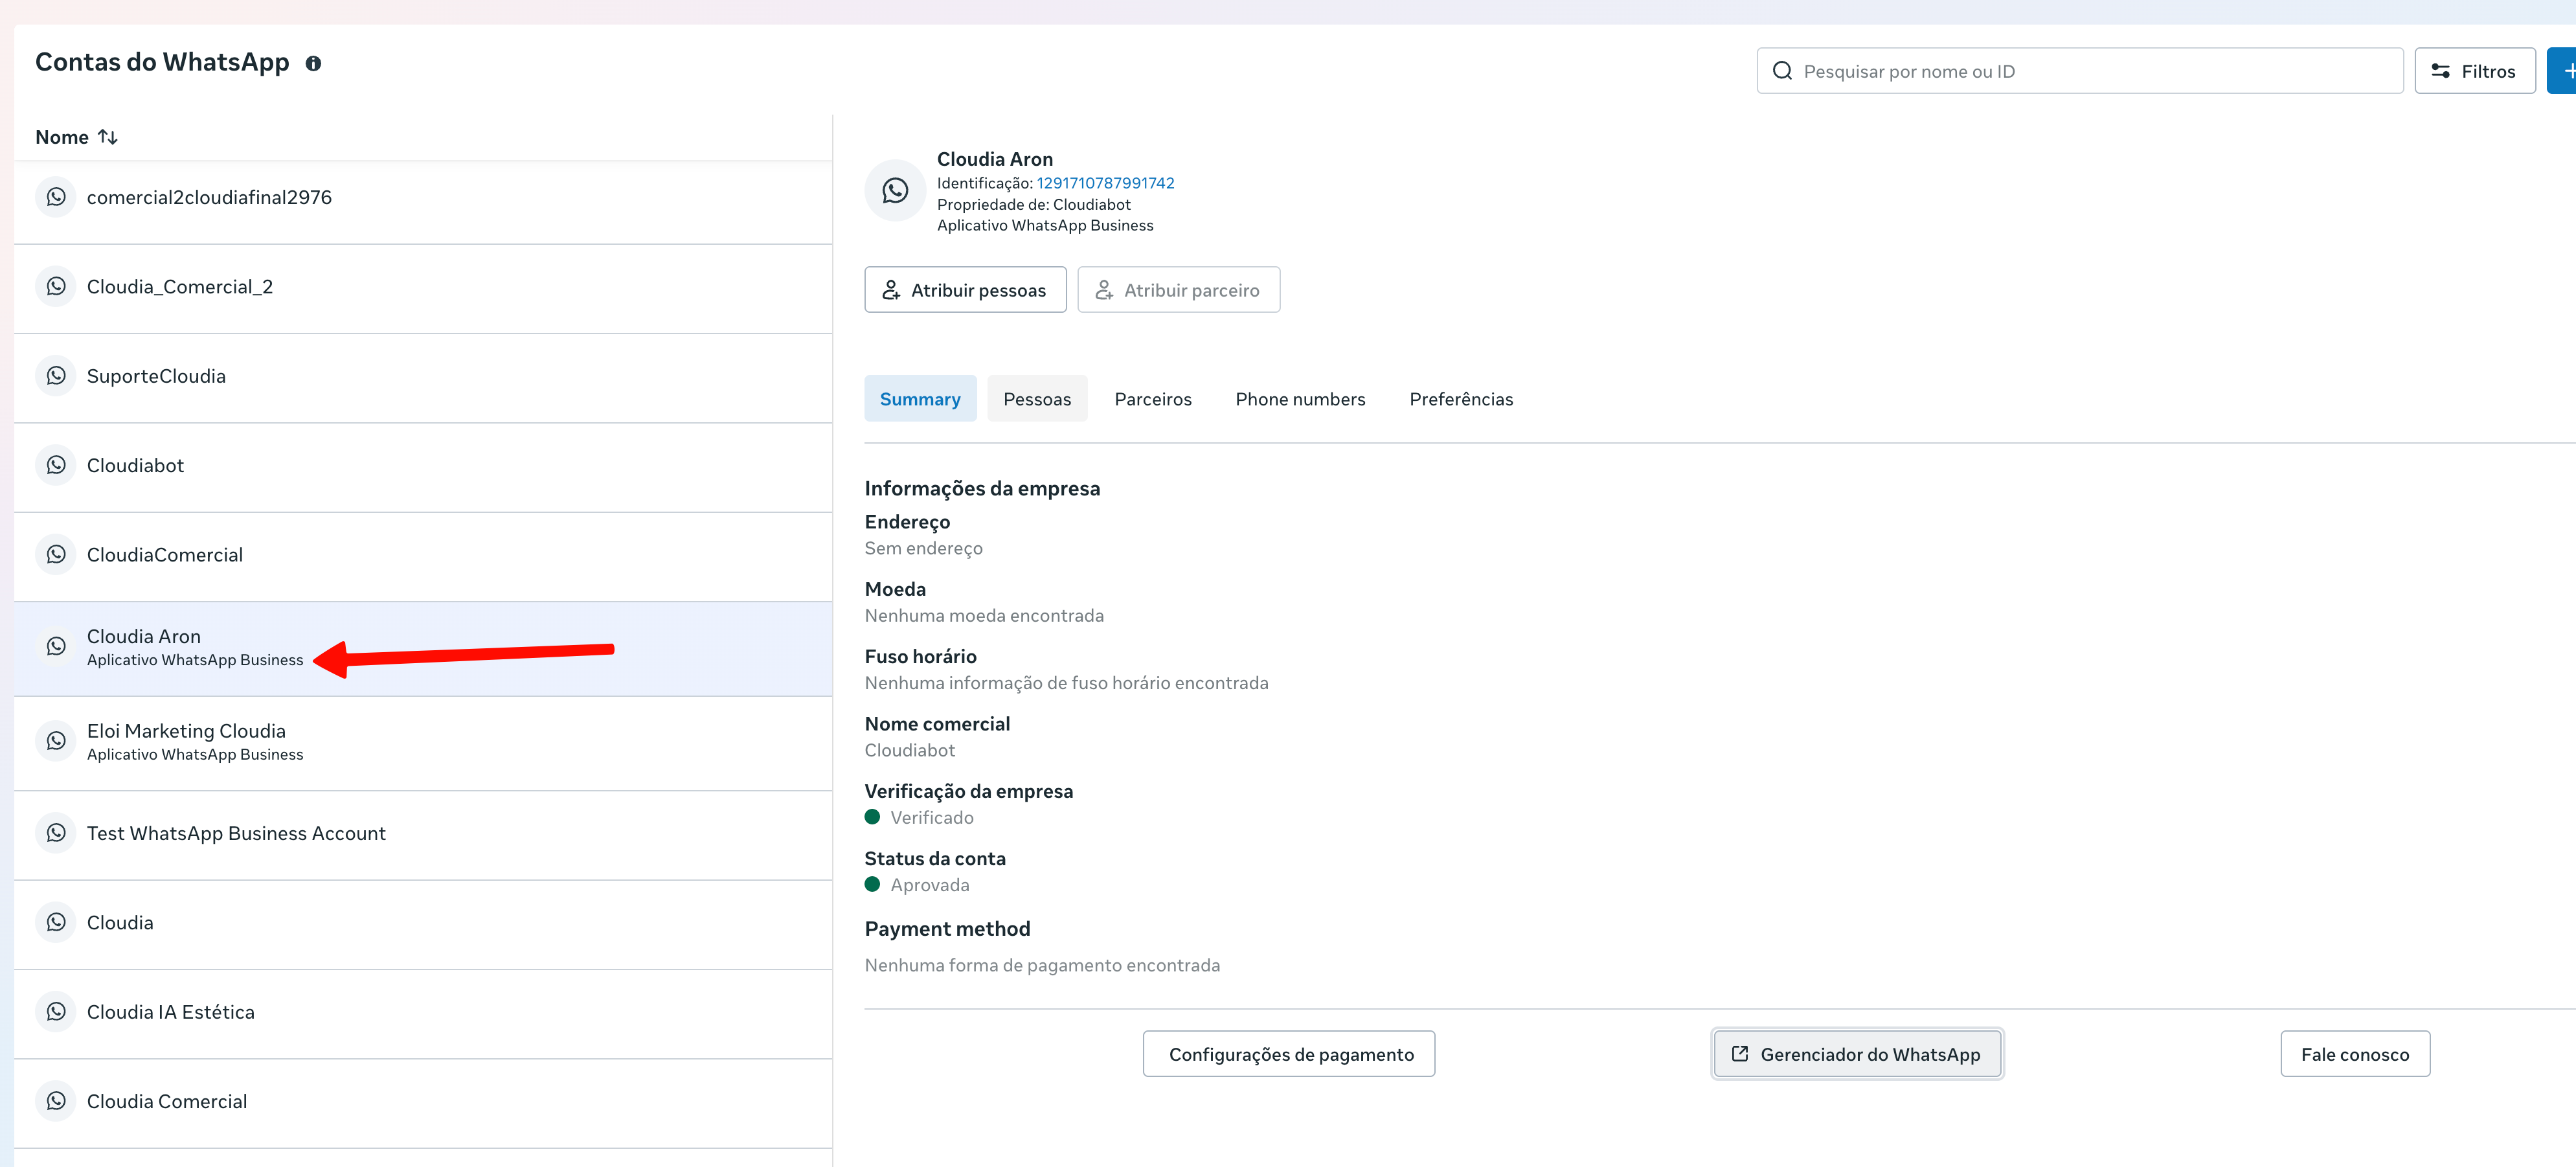Click Nenhuma forma de pagamento encontrada text
Image resolution: width=2576 pixels, height=1167 pixels.
pos(1042,965)
